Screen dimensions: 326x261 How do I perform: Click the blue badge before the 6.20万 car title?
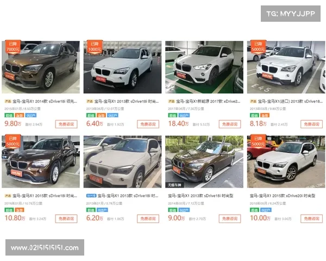(91, 196)
